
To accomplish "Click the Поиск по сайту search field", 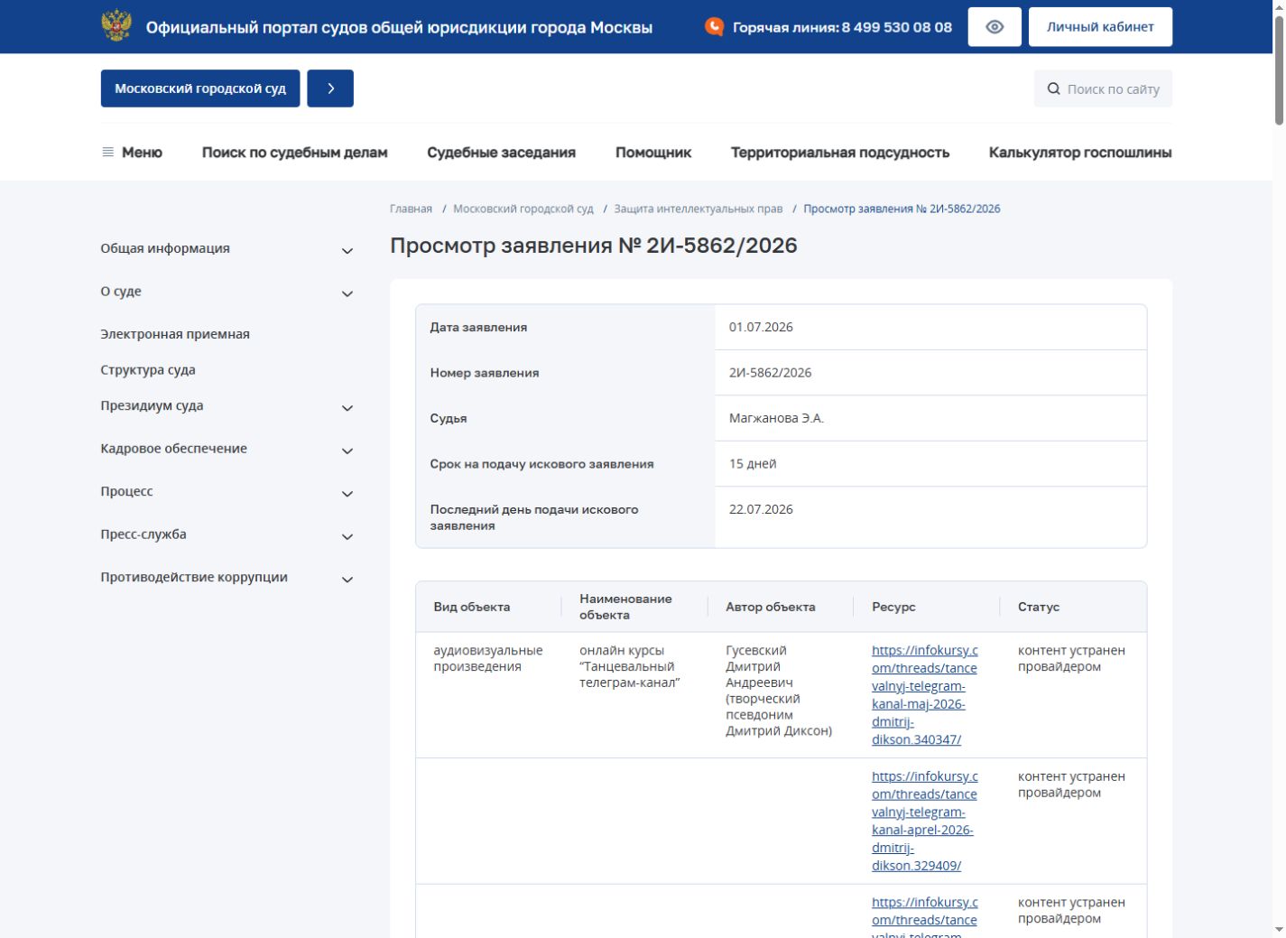I will click(x=1103, y=88).
